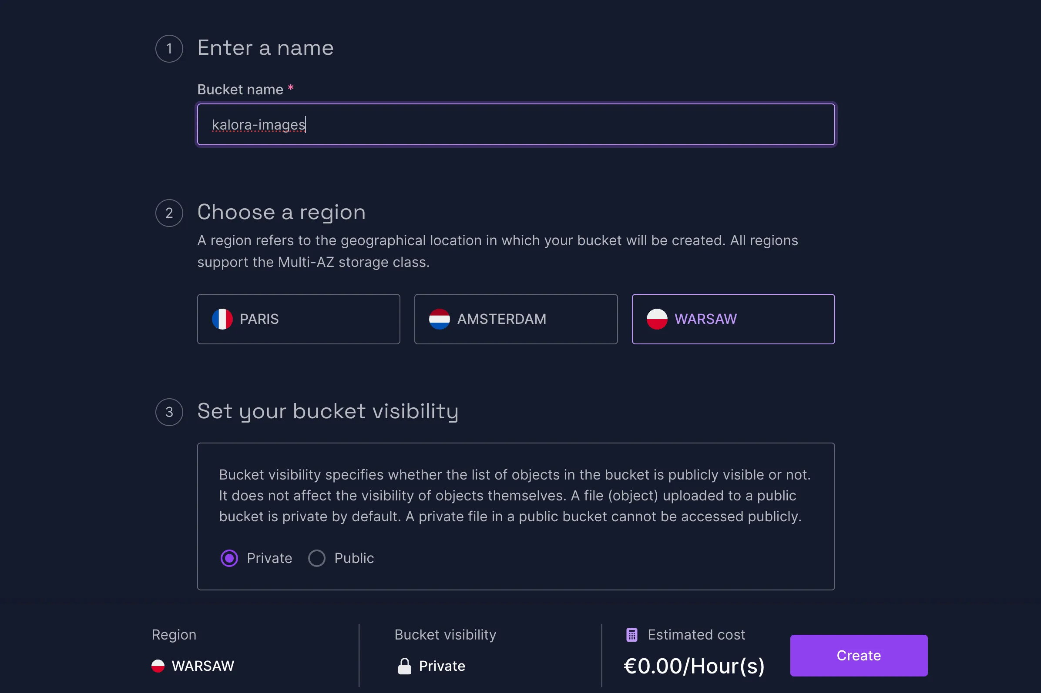Click the lock icon beside Private visibility summary

404,666
